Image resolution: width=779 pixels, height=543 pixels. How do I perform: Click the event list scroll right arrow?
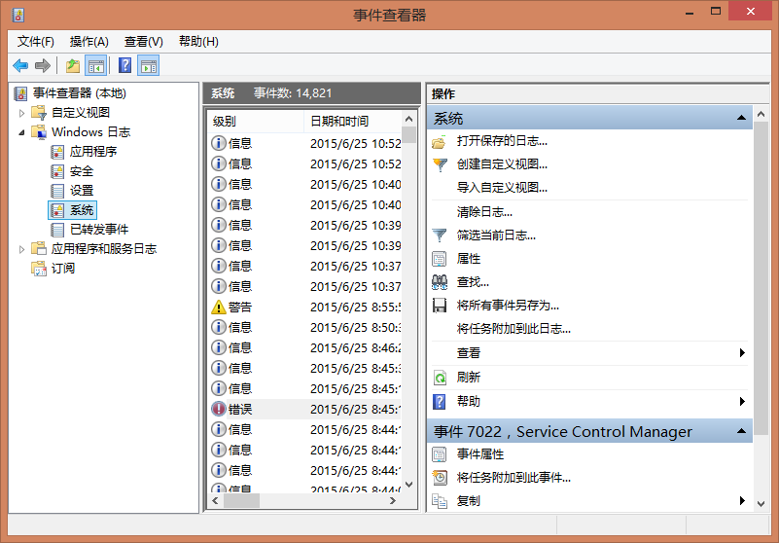pyautogui.click(x=393, y=501)
